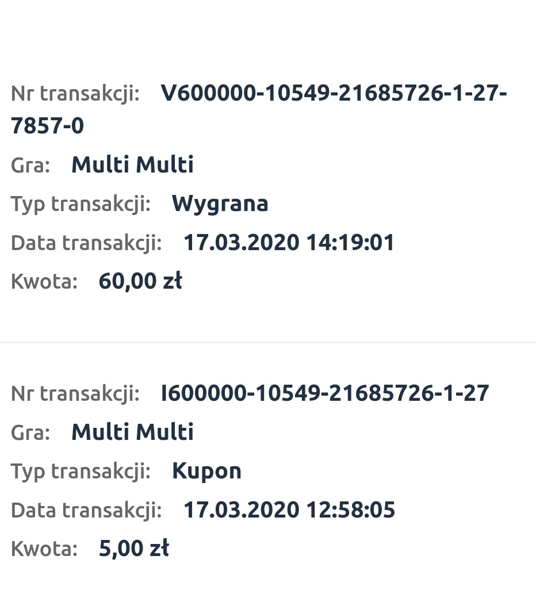Click 'Data transakcji:' label in the Wygrana entry
Image resolution: width=536 pixels, height=594 pixels.
click(x=86, y=242)
